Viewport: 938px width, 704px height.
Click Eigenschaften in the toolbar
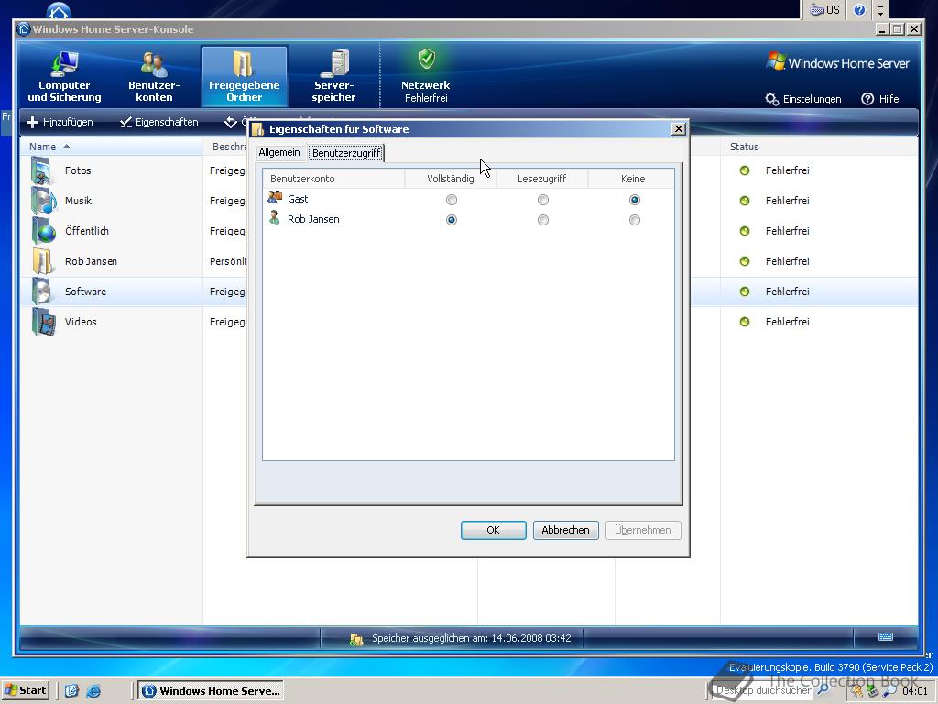158,122
